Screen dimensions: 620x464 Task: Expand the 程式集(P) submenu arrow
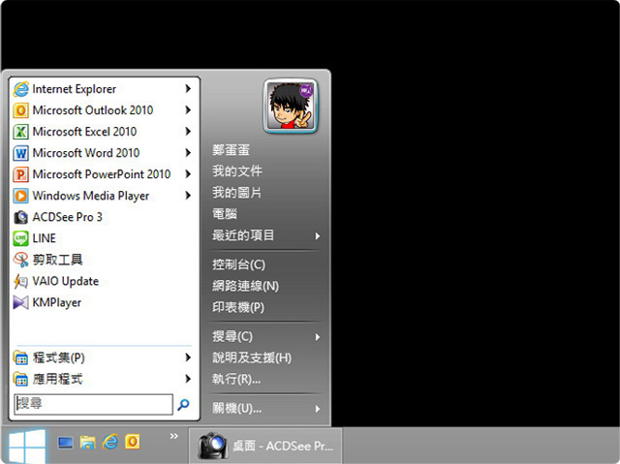click(188, 357)
